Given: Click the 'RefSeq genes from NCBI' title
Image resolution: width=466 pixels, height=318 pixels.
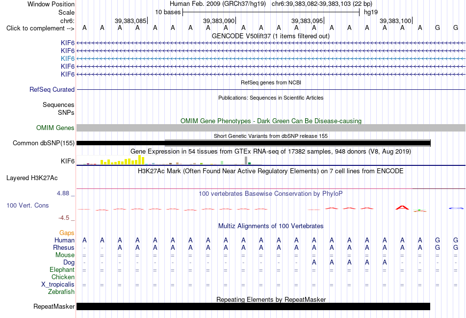Looking at the screenshot, I should point(271,82).
